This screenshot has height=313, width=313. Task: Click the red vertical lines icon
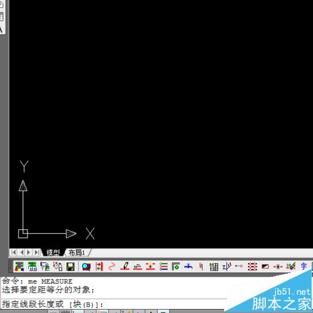(201, 266)
